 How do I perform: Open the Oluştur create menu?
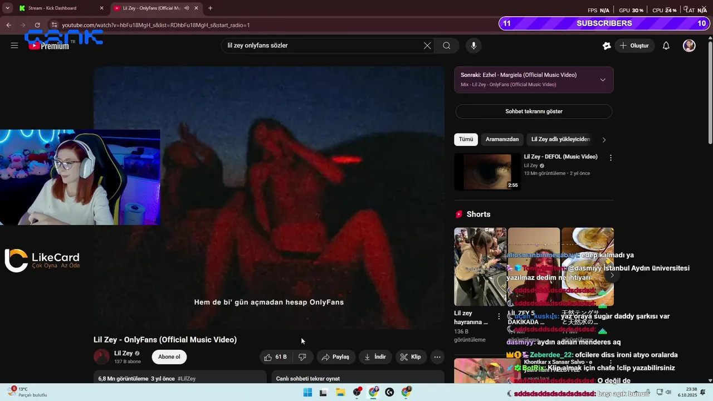pos(634,46)
